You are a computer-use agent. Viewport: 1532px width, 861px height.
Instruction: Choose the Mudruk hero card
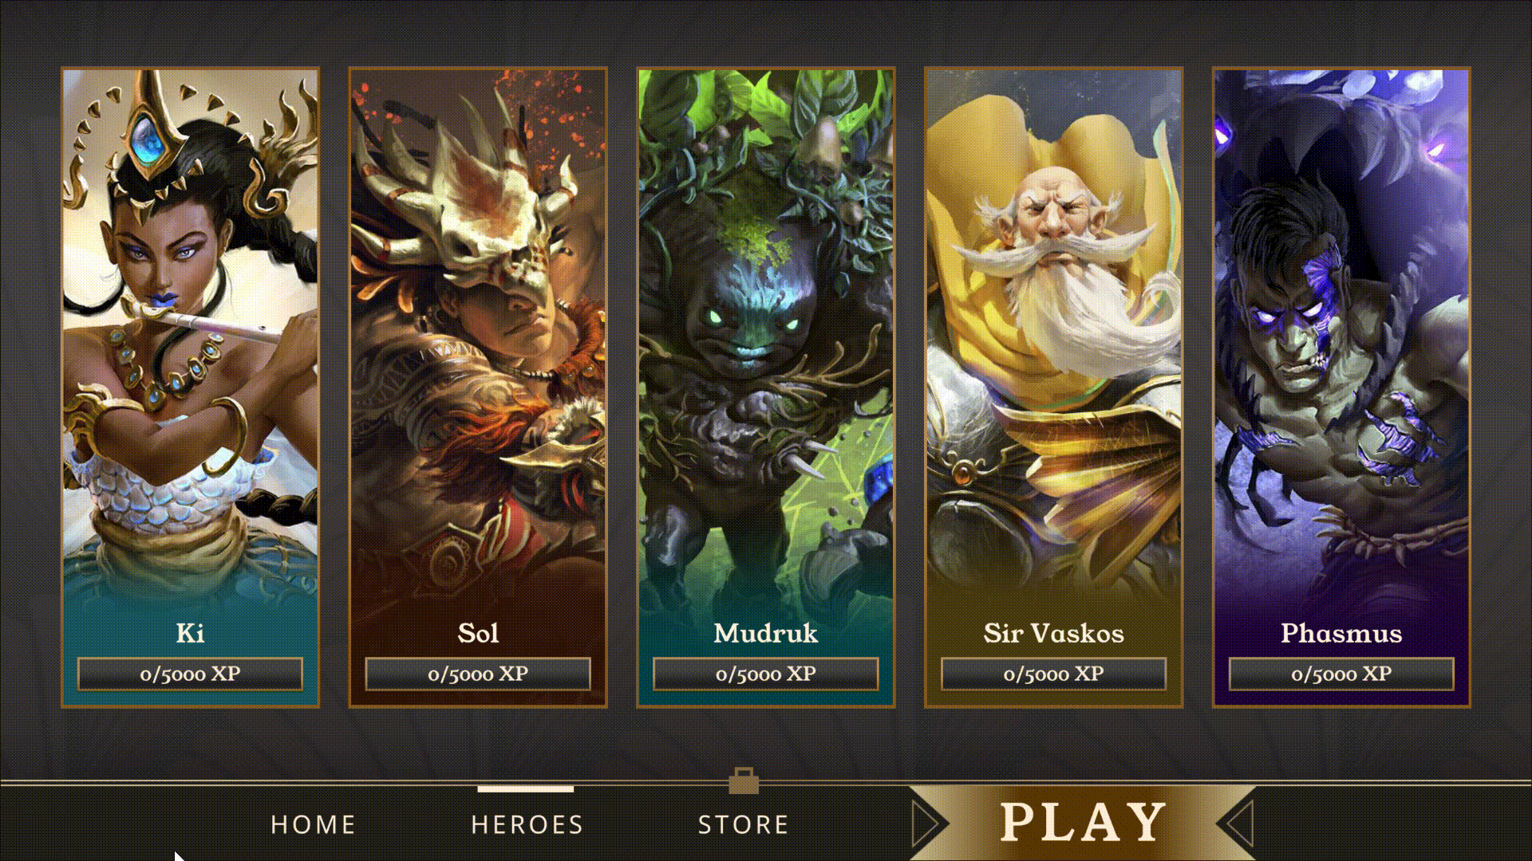point(766,387)
